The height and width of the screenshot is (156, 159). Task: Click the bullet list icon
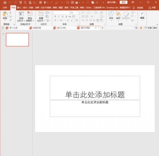(83, 13)
